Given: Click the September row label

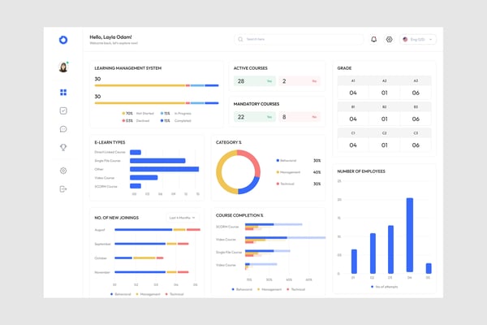Looking at the screenshot, I should [102, 244].
